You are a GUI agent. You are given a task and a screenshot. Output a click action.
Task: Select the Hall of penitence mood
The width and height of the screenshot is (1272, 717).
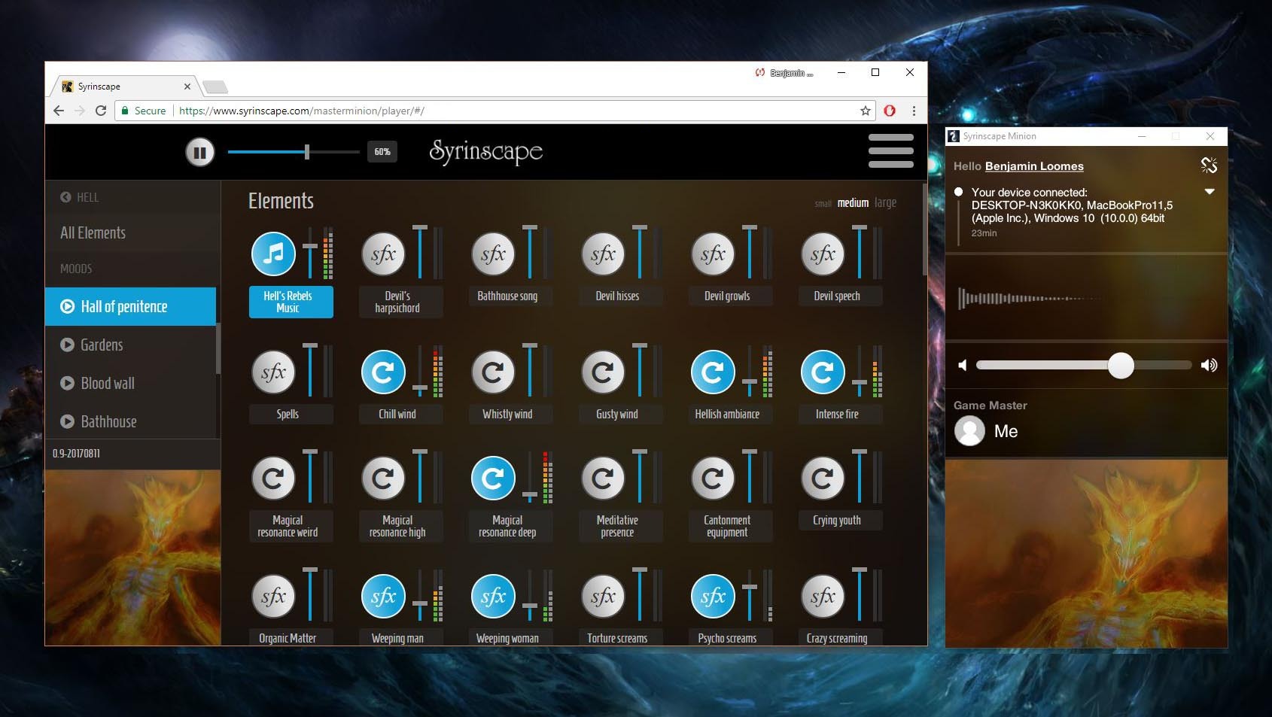click(130, 306)
